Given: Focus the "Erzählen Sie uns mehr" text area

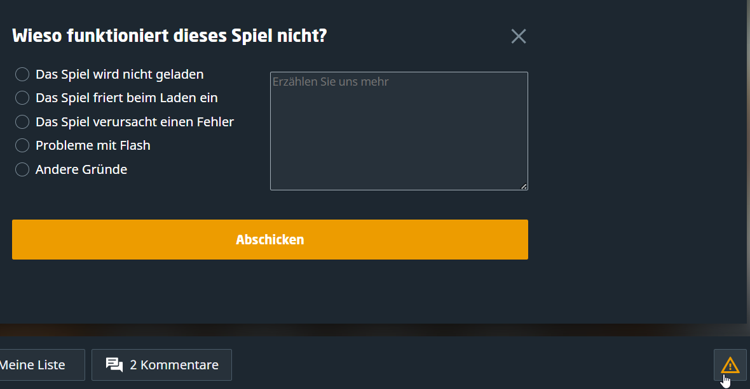Looking at the screenshot, I should tap(399, 131).
